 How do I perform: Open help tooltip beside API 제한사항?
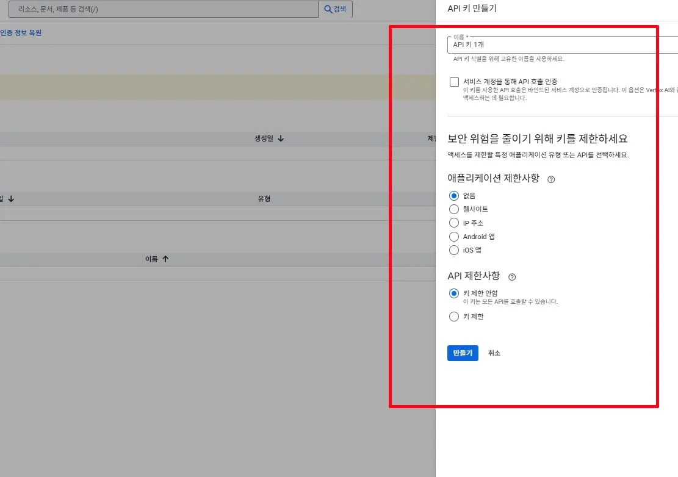click(x=511, y=276)
